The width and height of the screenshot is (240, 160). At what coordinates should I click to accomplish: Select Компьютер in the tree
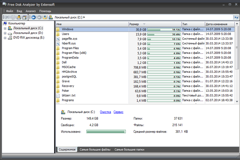(x=17, y=23)
